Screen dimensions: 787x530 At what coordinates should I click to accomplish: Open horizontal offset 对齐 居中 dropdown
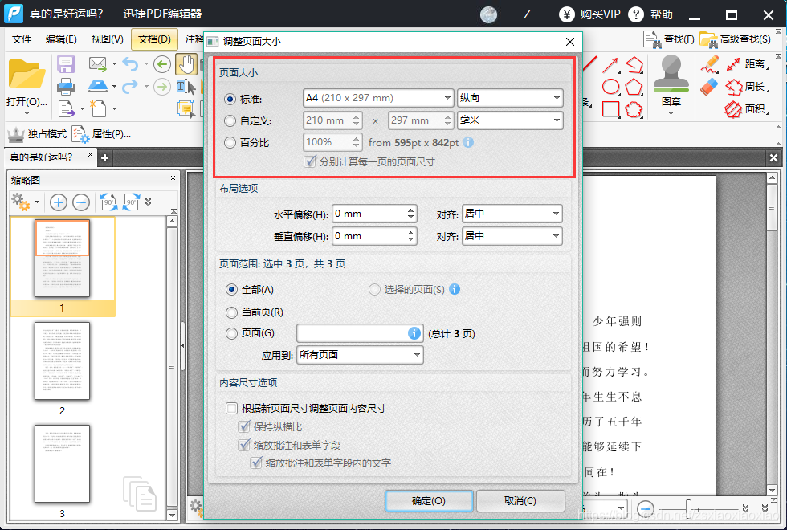tap(512, 214)
